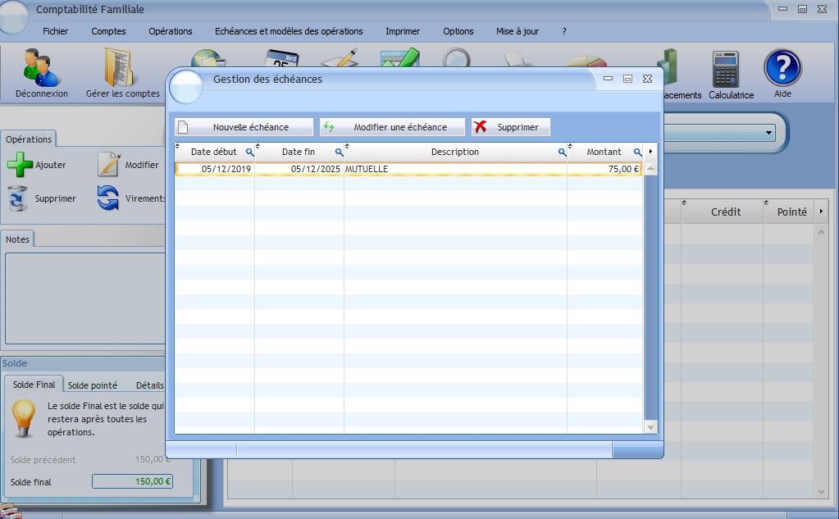The image size is (839, 519).
Task: Open the Aide question mark icon
Action: click(782, 68)
